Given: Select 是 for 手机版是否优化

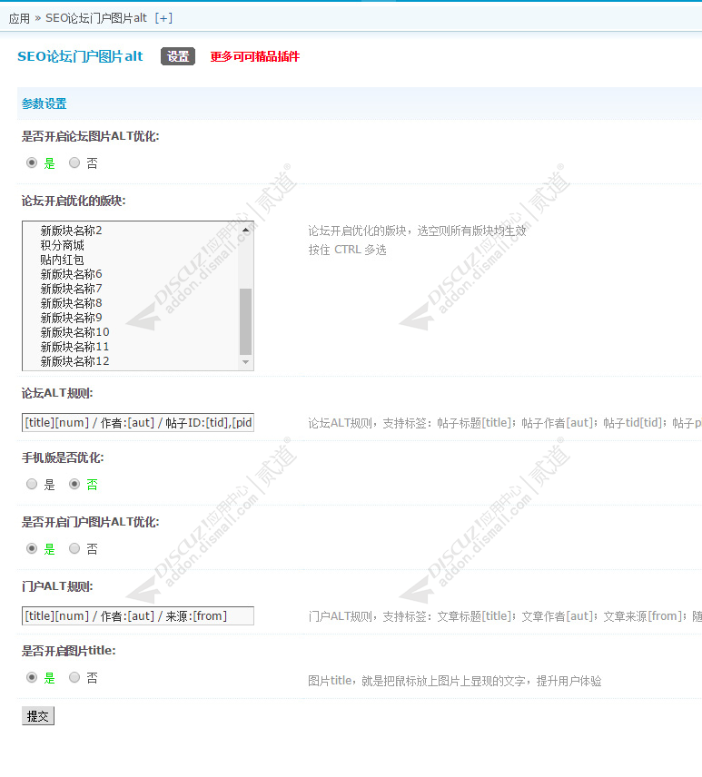Looking at the screenshot, I should click(32, 484).
